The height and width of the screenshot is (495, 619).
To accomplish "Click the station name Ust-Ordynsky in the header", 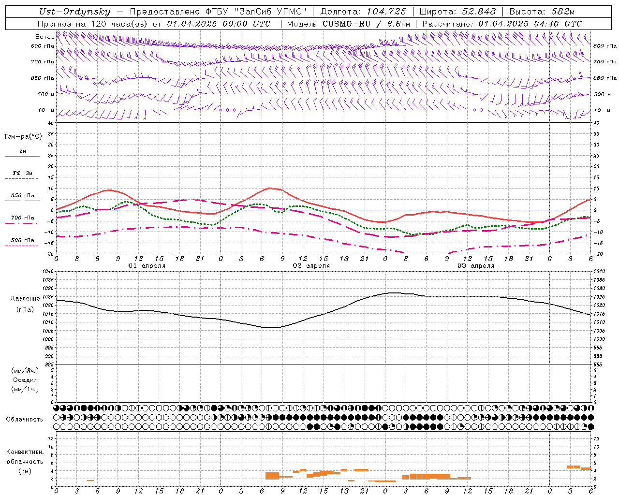I will [74, 12].
